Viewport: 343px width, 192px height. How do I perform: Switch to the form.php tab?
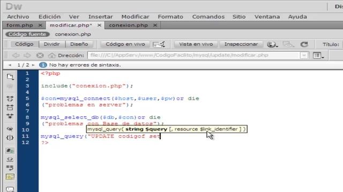(20, 25)
